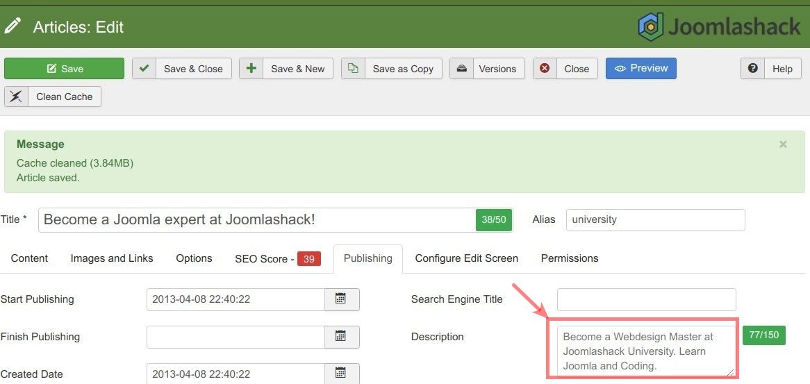The height and width of the screenshot is (384, 810).
Task: Switch to the Content tab
Action: 29,258
